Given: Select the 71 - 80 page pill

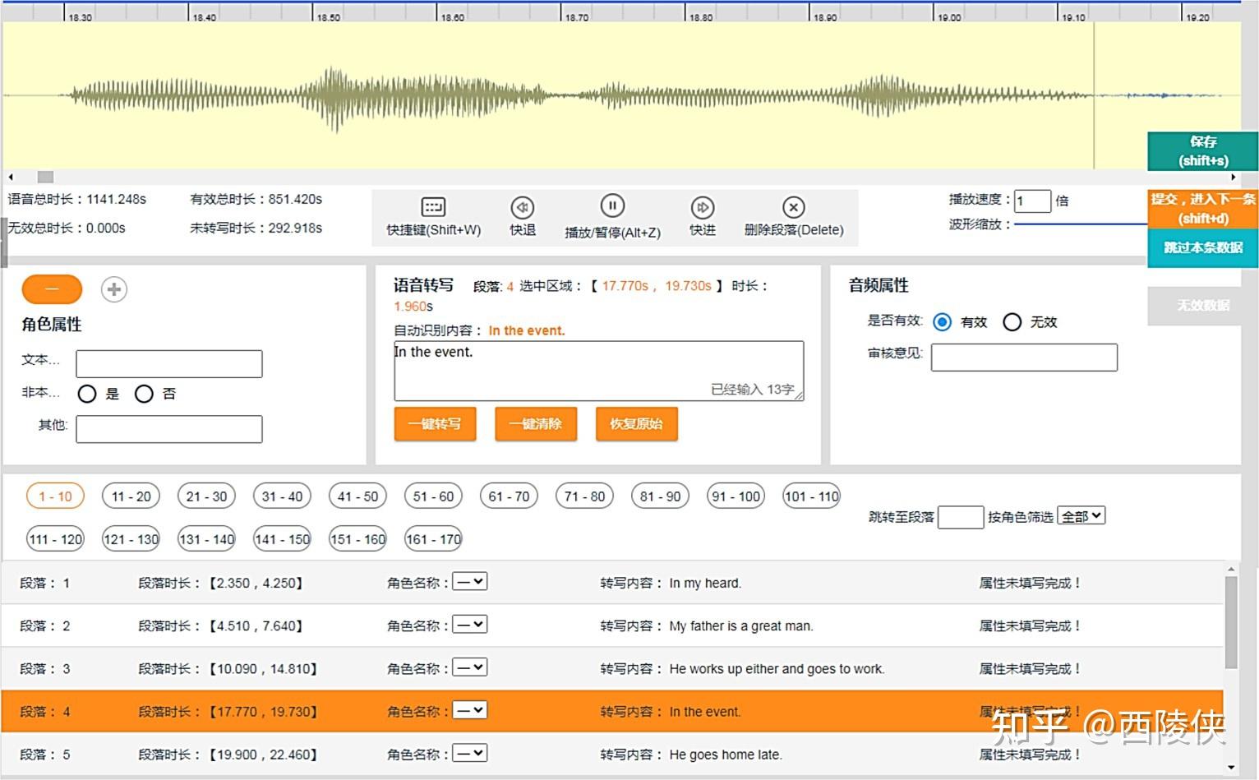Looking at the screenshot, I should click(584, 496).
